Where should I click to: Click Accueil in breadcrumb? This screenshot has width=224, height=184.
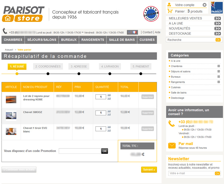pyautogui.click(x=9, y=50)
